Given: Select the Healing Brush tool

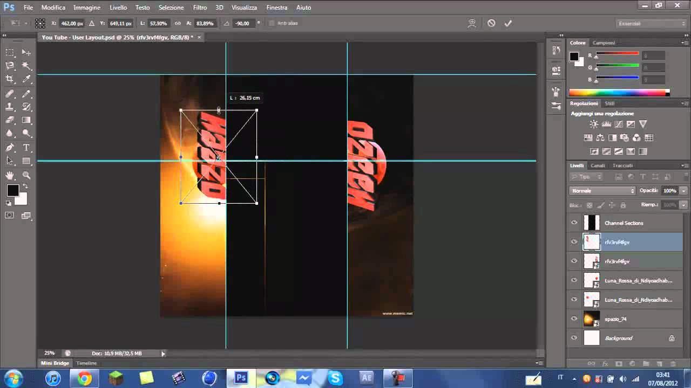Looking at the screenshot, I should point(10,93).
